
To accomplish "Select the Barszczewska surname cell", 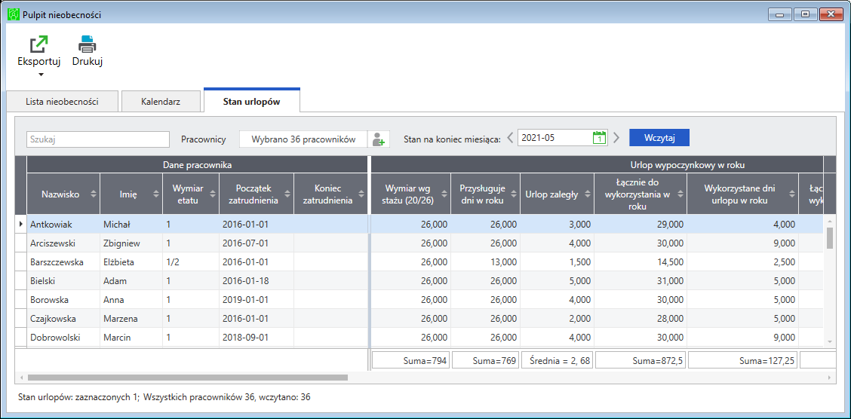I will 63,261.
